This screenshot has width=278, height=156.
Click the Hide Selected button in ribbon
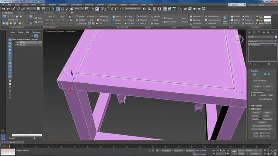212,16
